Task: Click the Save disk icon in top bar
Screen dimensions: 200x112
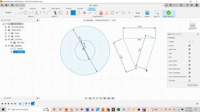Action: tap(12, 5)
